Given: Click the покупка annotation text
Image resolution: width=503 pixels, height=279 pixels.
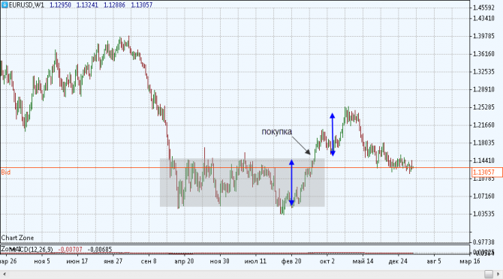Looking at the screenshot, I should pyautogui.click(x=277, y=132).
